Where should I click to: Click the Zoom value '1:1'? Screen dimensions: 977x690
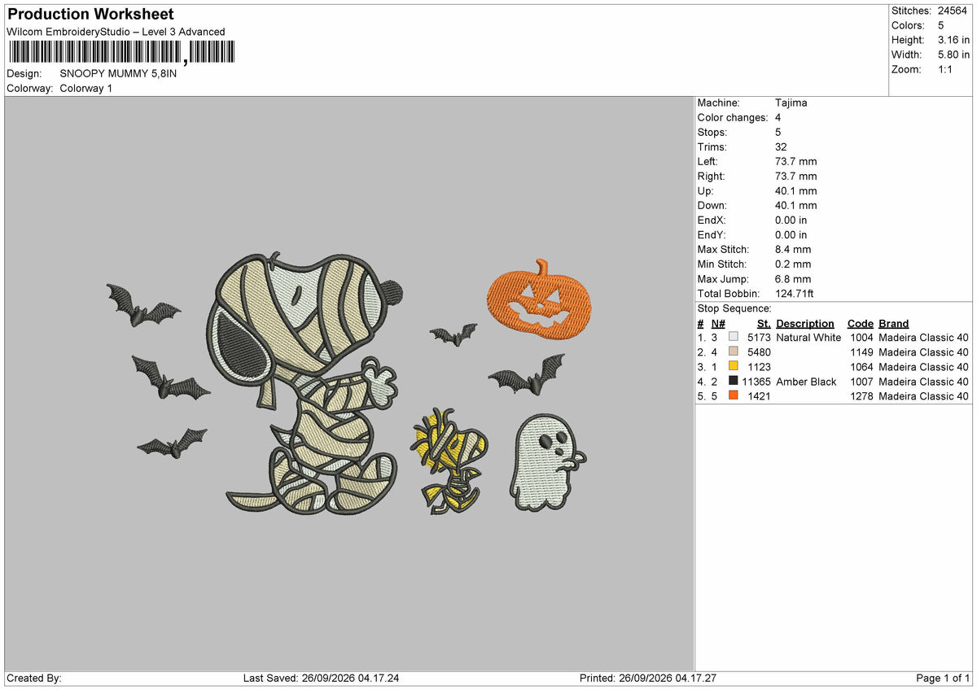pos(947,69)
